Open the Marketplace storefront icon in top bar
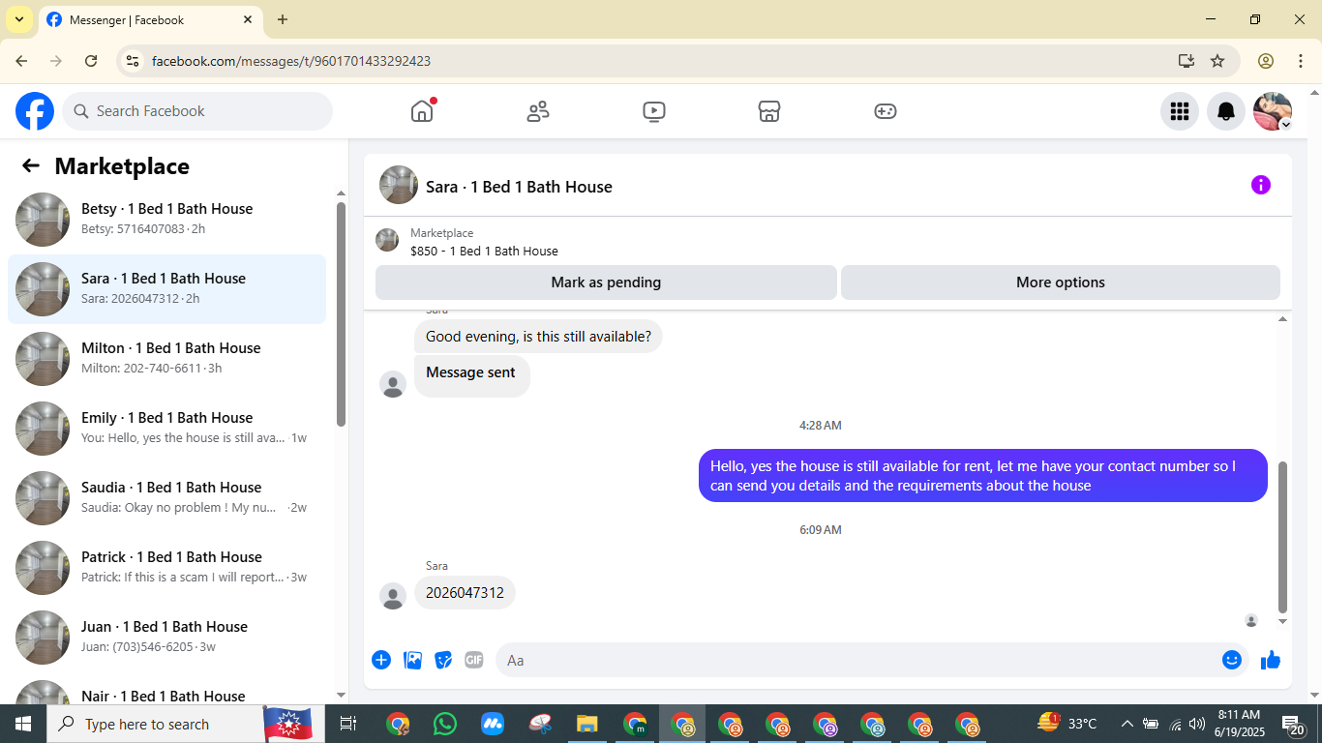1322x743 pixels. tap(769, 111)
